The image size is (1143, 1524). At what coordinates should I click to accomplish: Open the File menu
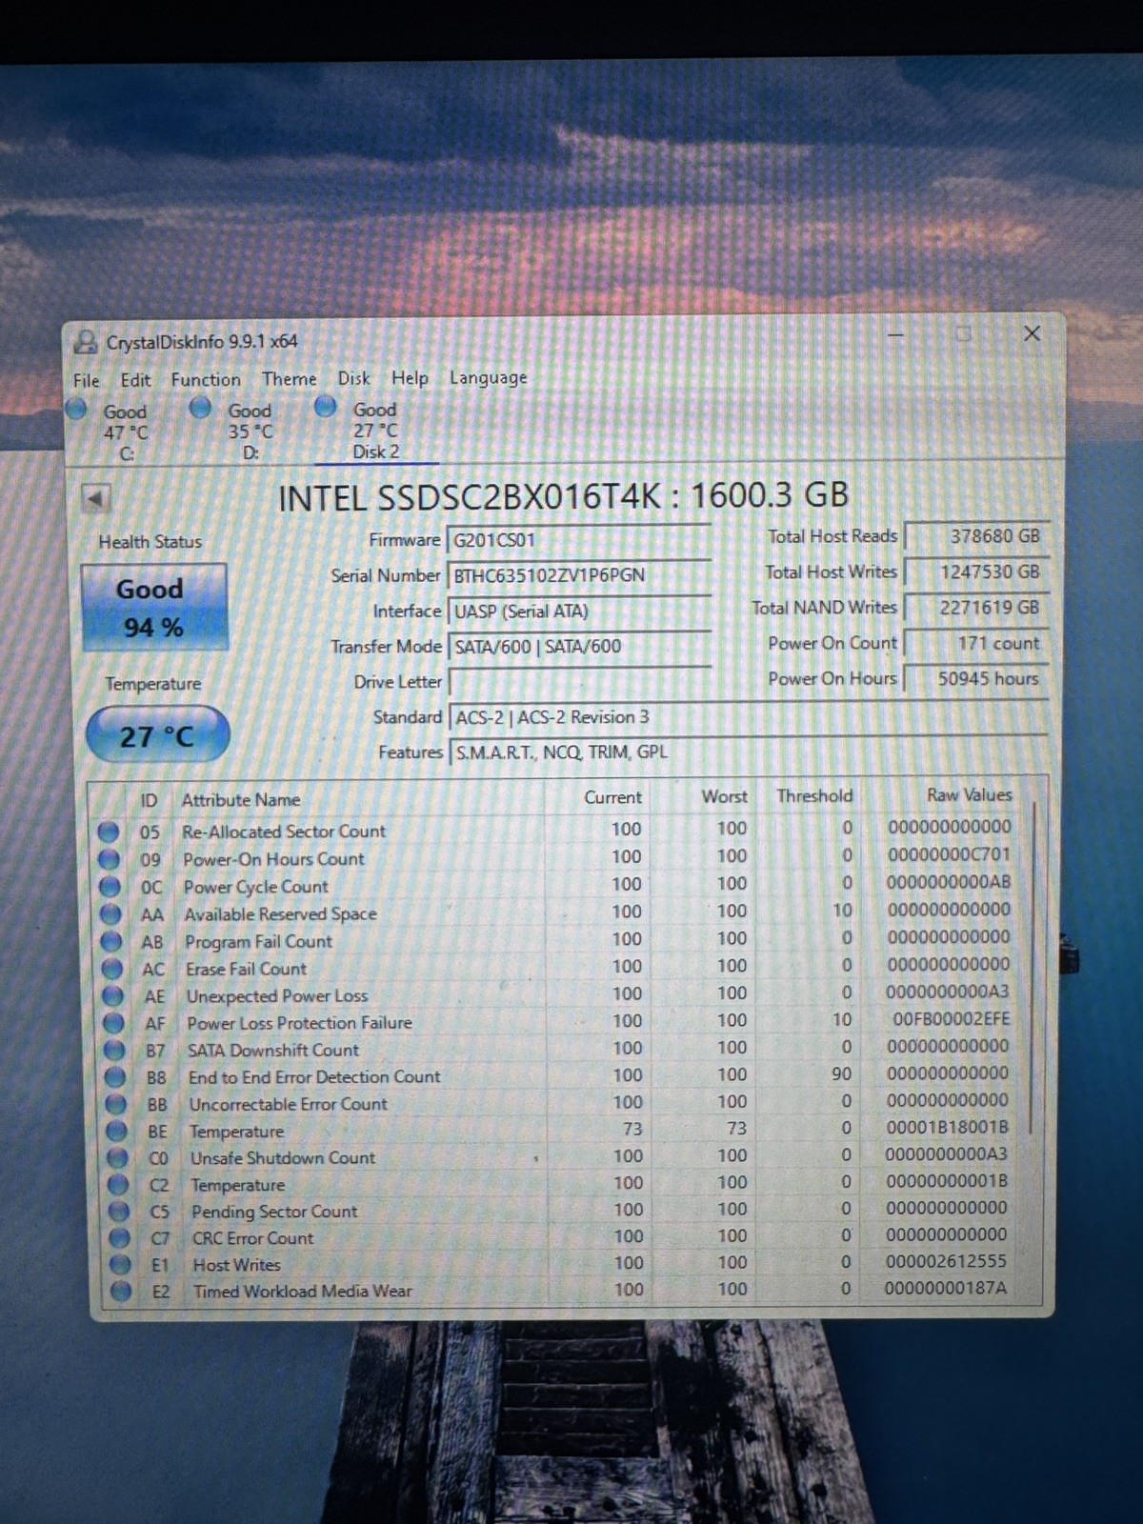86,380
